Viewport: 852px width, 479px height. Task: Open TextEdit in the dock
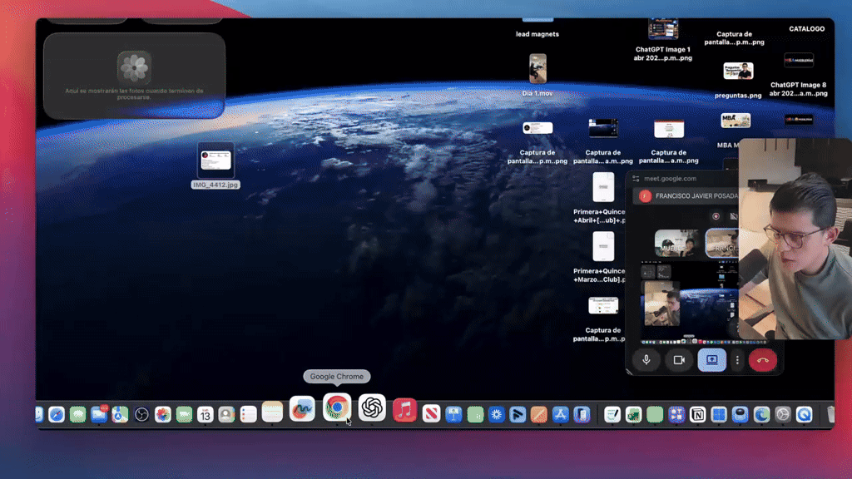tap(612, 414)
